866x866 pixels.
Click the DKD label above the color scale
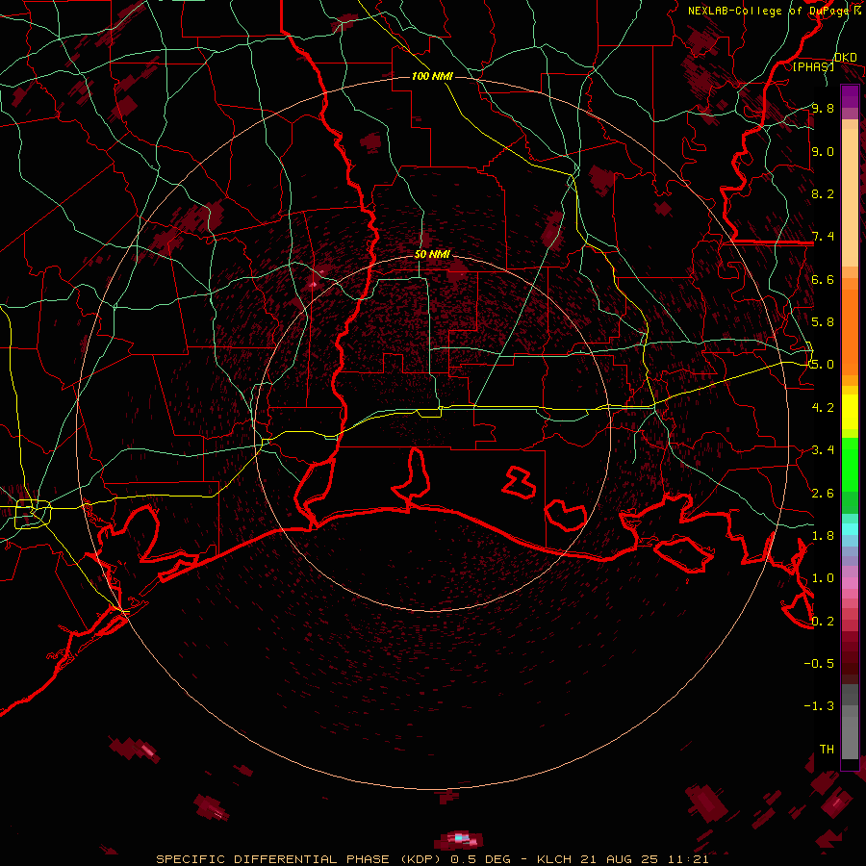tap(845, 57)
